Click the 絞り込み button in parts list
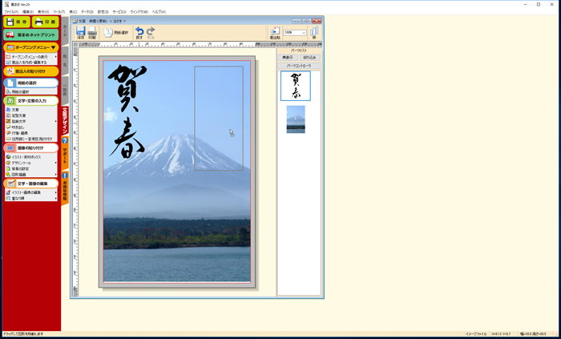This screenshot has width=561, height=339. click(x=309, y=58)
